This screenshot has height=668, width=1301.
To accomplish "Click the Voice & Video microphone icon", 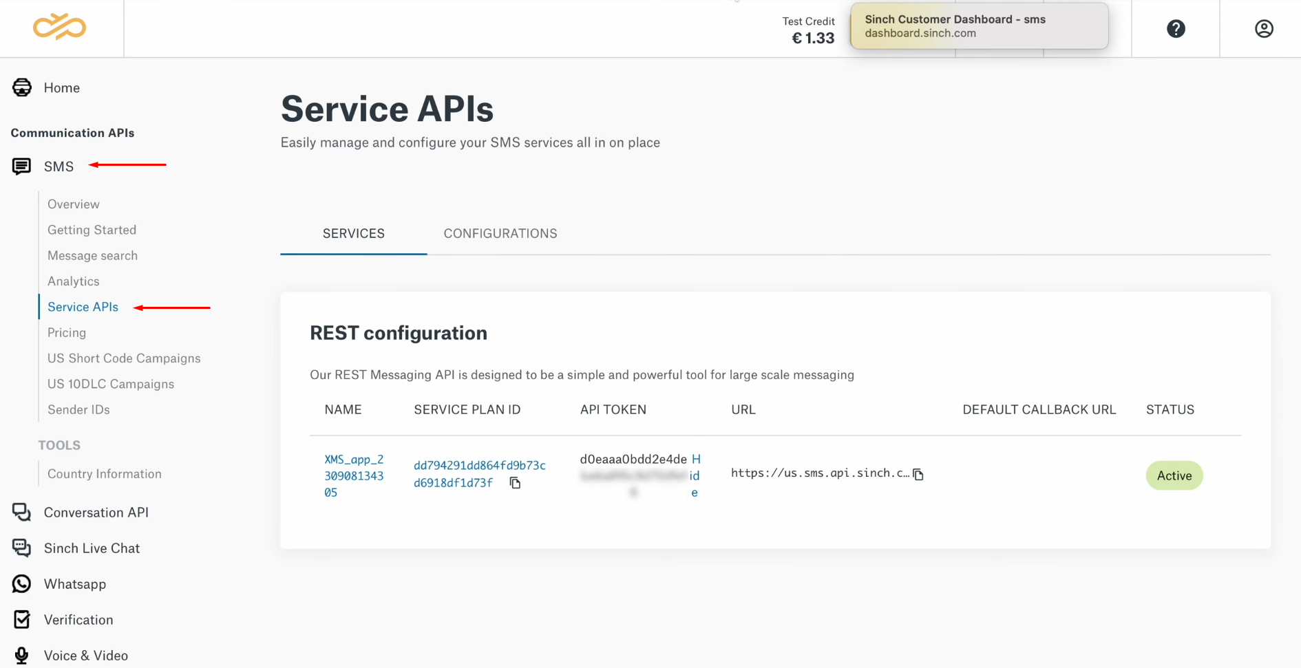I will point(22,655).
